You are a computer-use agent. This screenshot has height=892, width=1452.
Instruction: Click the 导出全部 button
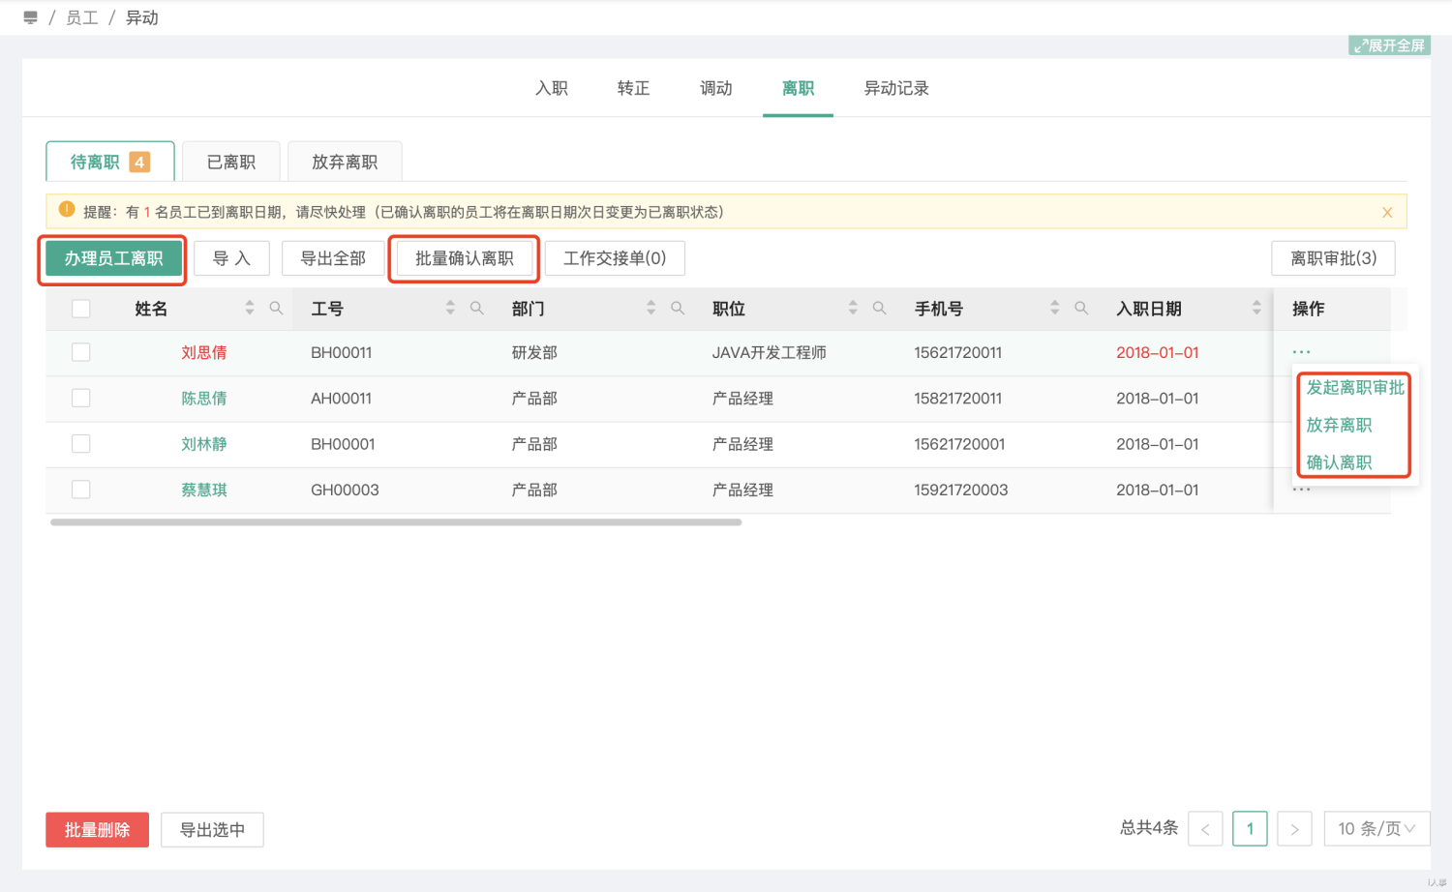coord(333,258)
